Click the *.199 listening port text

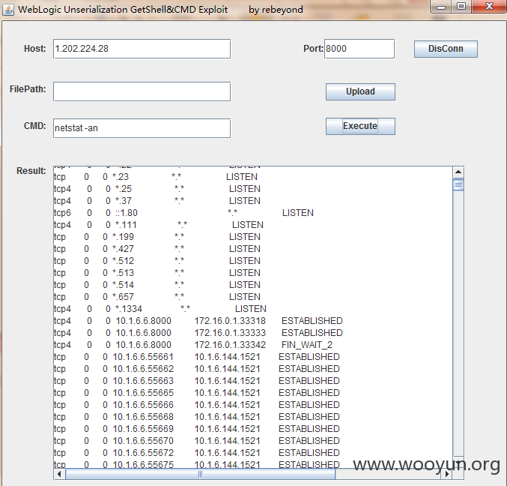(x=123, y=237)
